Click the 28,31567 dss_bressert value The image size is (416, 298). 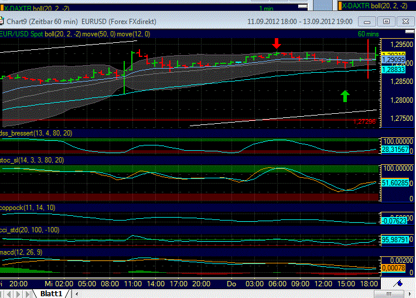(x=395, y=150)
